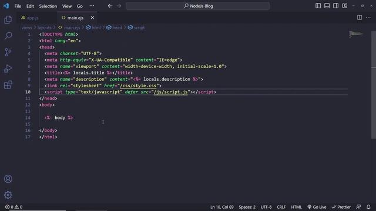Toggle the bottom panel layout icon
Viewport: 376px width, 211px height.
coord(327,6)
